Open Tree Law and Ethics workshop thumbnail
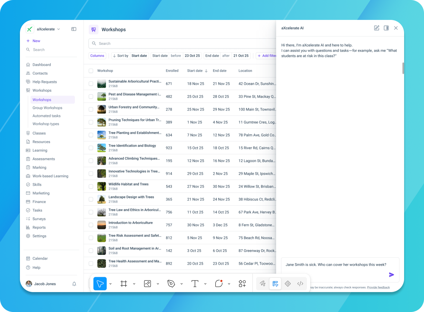 pos(102,212)
